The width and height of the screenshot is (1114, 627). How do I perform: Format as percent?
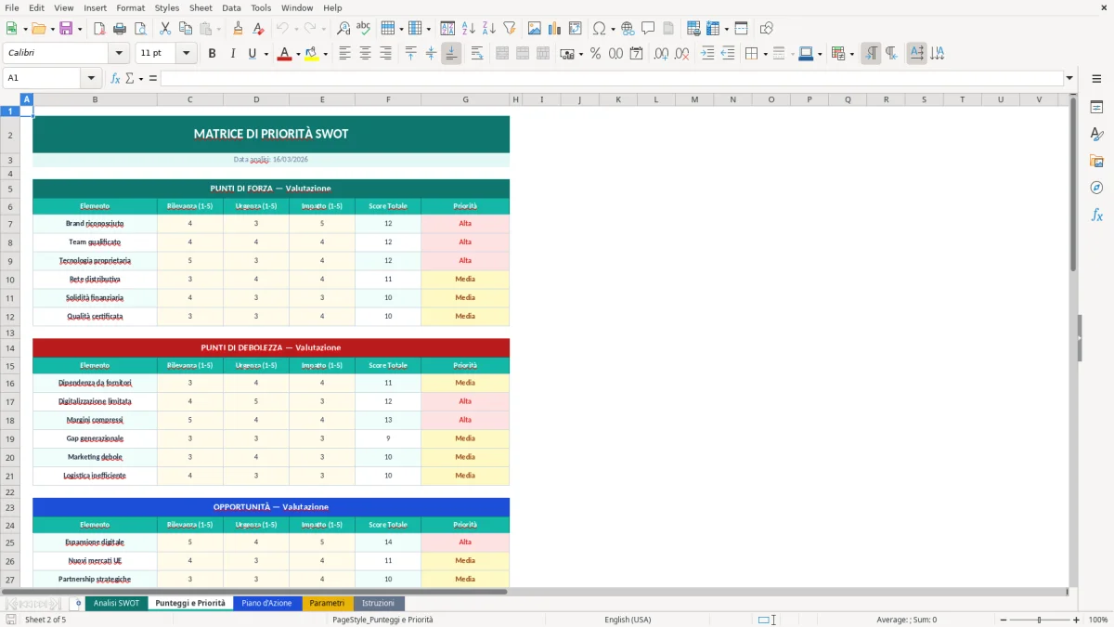(595, 54)
